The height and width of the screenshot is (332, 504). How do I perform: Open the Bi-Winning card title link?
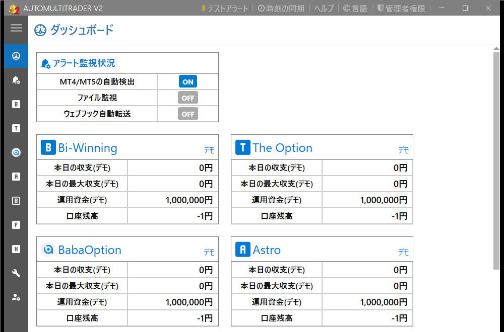click(87, 147)
